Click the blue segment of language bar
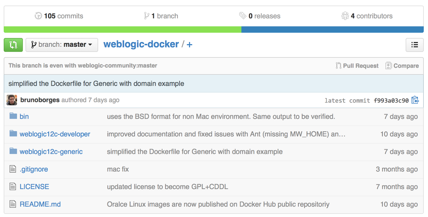Screen dimensions: 428x217 (x=332, y=29)
